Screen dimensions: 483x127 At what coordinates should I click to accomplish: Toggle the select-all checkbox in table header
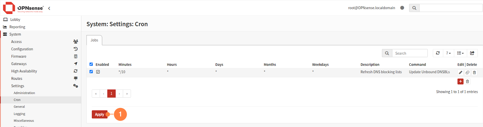(x=91, y=64)
